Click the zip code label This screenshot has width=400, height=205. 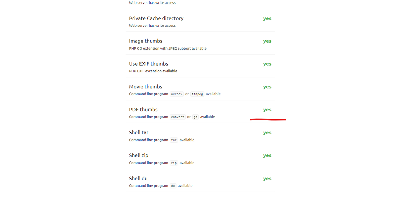coord(174,163)
